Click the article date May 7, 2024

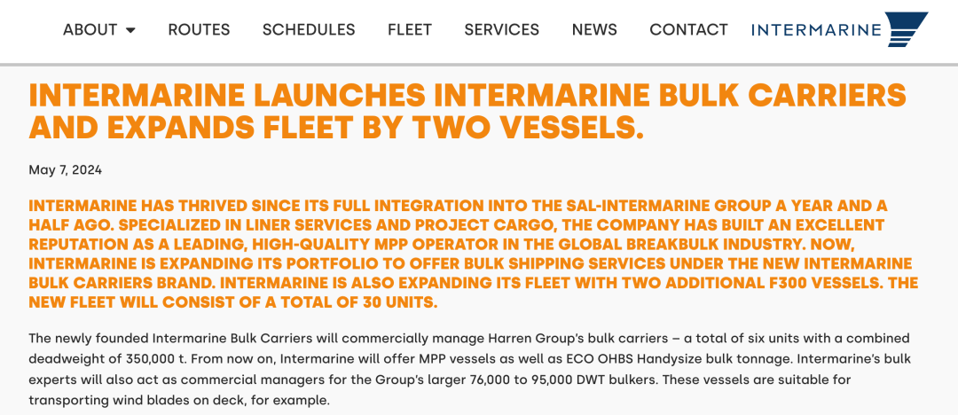tap(66, 170)
